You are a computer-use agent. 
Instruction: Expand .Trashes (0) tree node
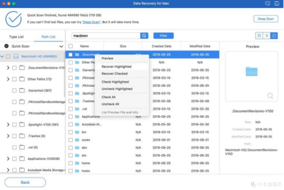pos(8,136)
